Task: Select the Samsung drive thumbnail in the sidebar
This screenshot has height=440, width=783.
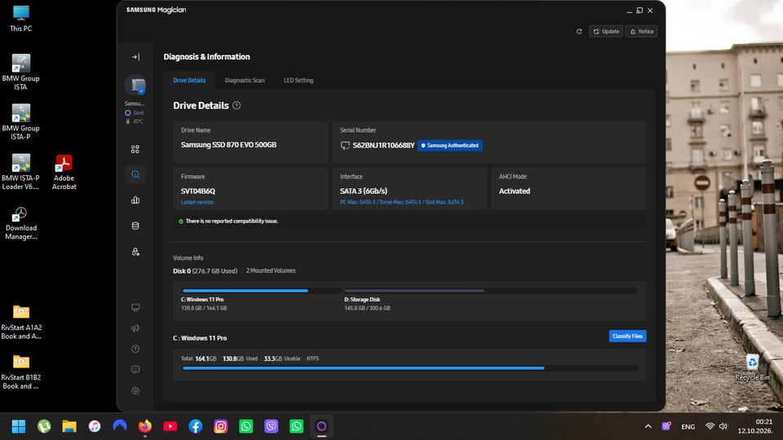Action: [135, 86]
